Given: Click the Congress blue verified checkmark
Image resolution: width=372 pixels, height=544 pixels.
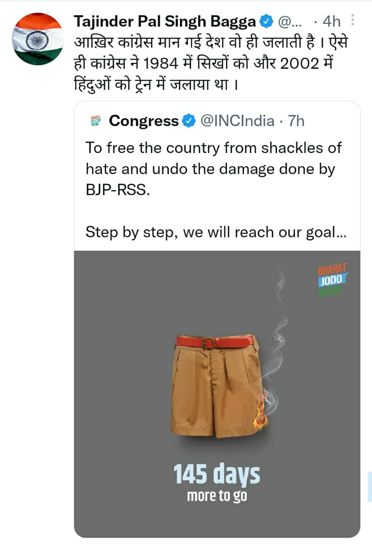Looking at the screenshot, I should pyautogui.click(x=187, y=122).
